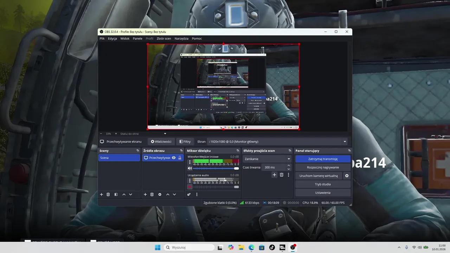Viewport: 450px width, 253px height.
Task: Mute Mikrofon/Wejście liniowe speaker icon
Action: (190, 168)
